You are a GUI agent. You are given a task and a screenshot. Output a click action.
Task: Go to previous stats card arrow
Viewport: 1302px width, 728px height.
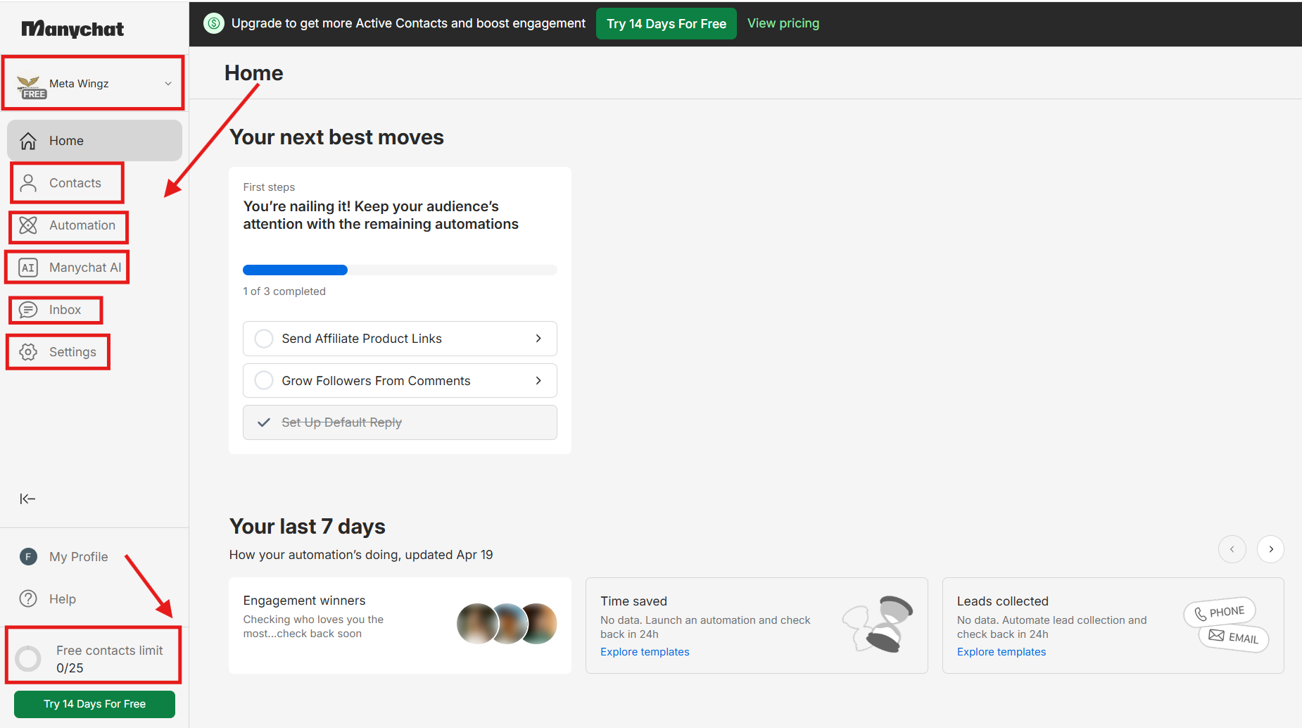(1232, 549)
